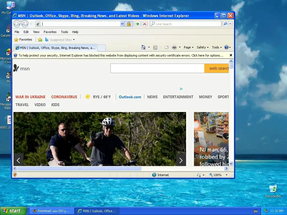Open the search provider options dropdown
Viewport: 287px width, 215px height.
230,24
